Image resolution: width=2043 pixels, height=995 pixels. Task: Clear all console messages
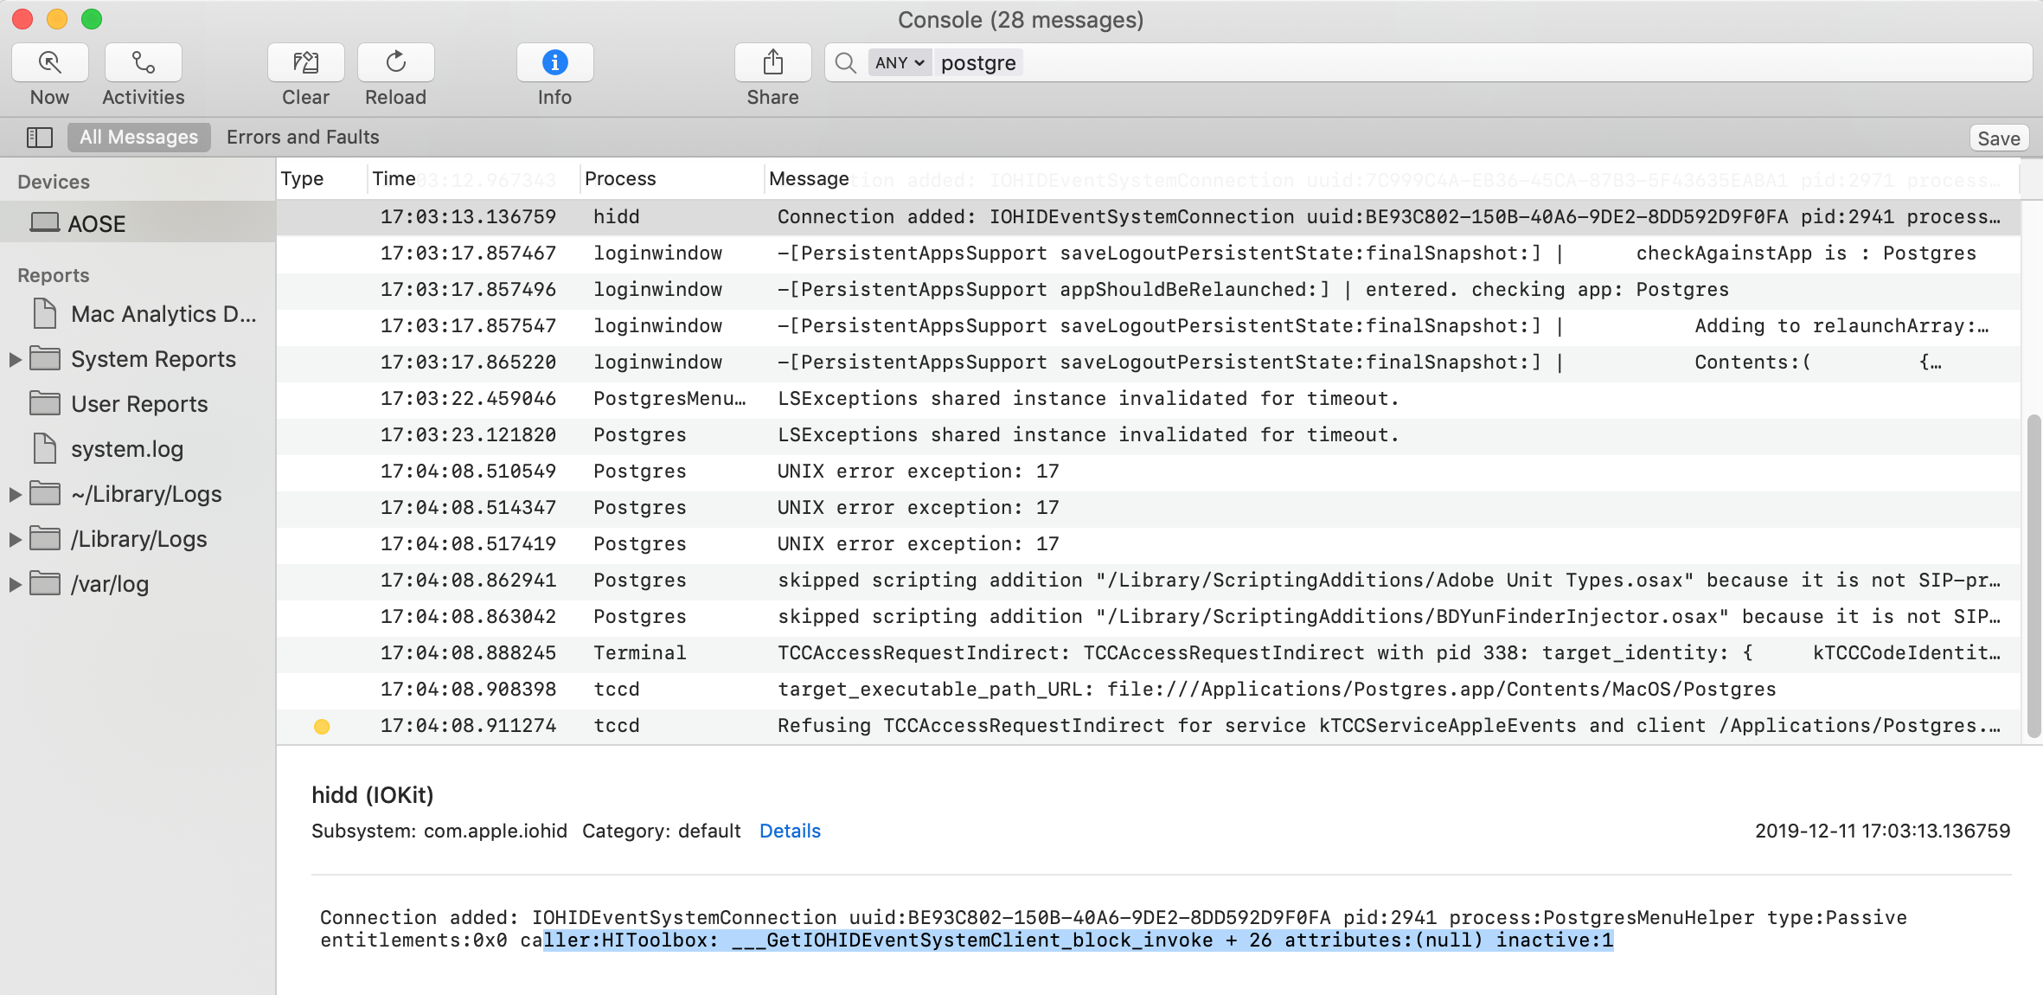click(304, 61)
